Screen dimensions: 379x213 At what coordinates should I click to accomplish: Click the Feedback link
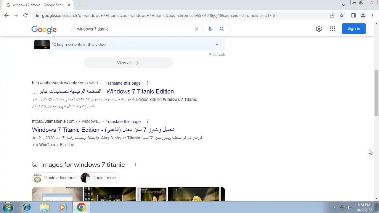point(217,55)
